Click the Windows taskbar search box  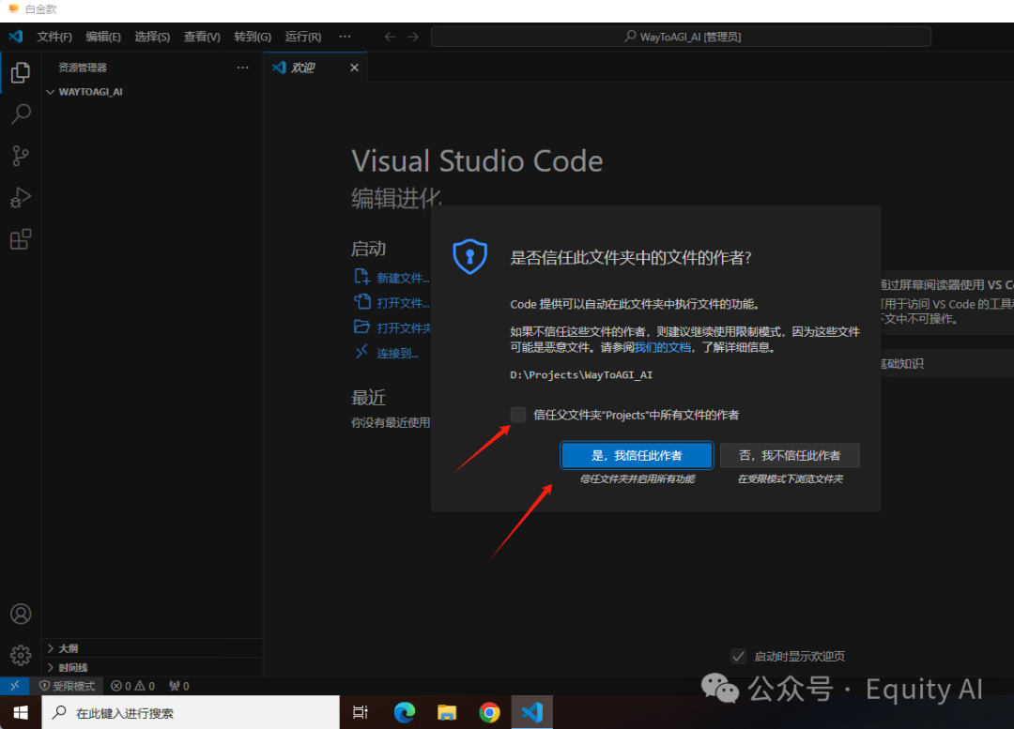tap(191, 712)
